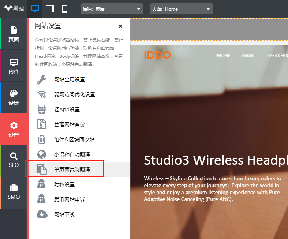The height and width of the screenshot is (239, 288).
Task: Open the SMO tab in sidebar
Action: 14,192
